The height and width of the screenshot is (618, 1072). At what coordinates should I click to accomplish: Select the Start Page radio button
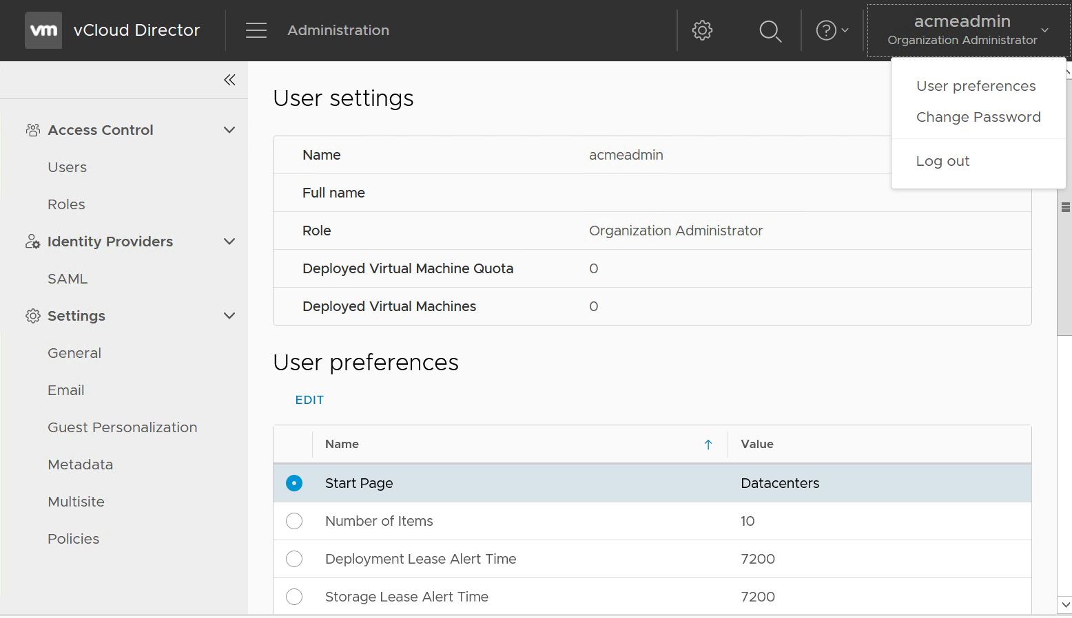(294, 483)
